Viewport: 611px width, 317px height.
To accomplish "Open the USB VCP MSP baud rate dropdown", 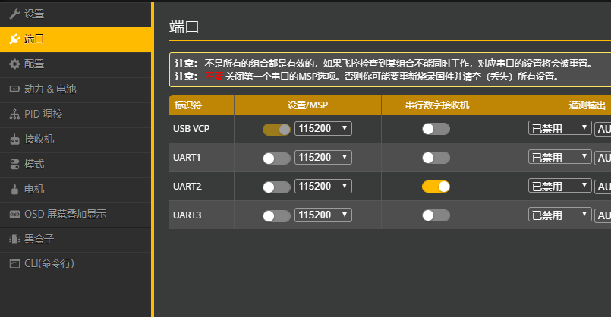I will [x=323, y=129].
